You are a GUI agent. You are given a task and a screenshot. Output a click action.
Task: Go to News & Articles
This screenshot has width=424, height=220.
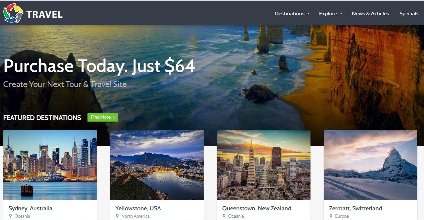[370, 14]
